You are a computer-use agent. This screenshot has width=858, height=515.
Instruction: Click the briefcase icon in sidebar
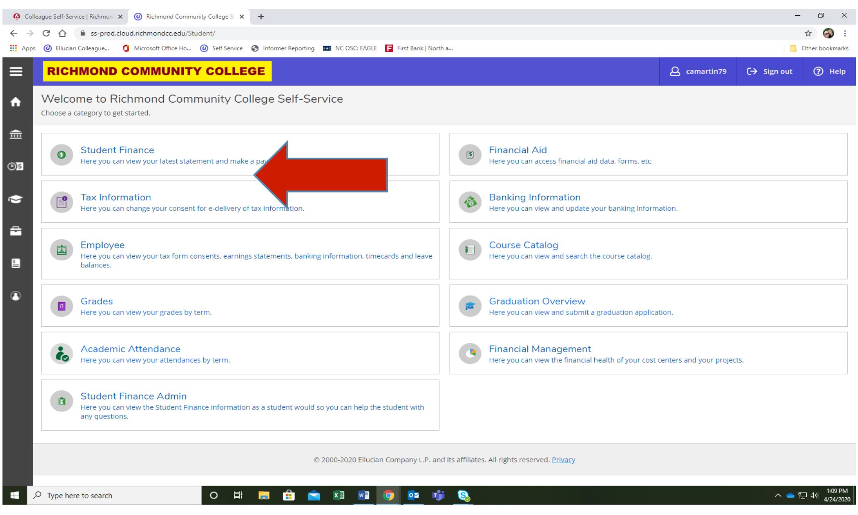click(x=16, y=231)
